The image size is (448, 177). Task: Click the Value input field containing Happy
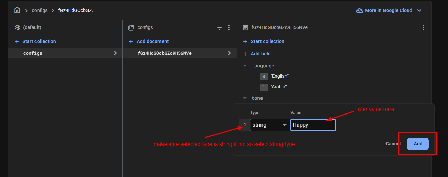[313, 125]
